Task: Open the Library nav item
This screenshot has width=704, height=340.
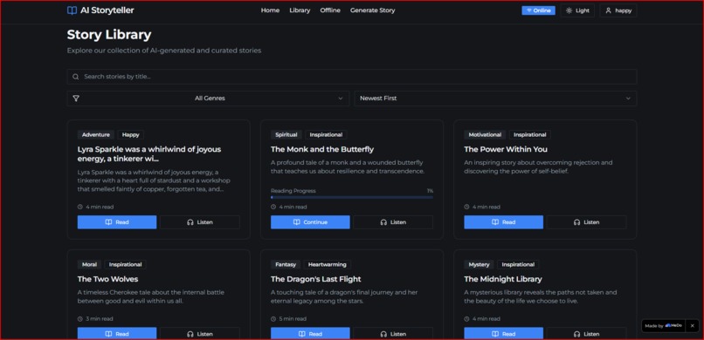Action: click(x=300, y=10)
